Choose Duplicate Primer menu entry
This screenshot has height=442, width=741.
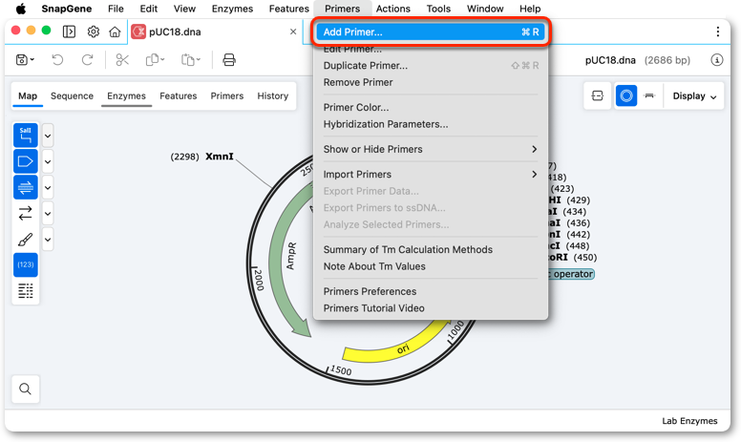tap(431, 66)
